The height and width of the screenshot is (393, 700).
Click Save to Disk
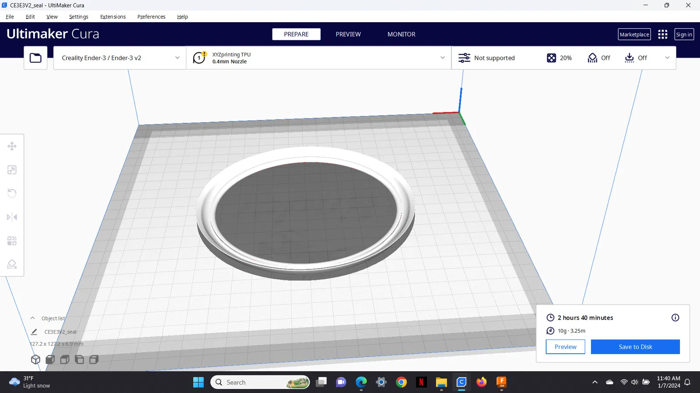coord(635,347)
